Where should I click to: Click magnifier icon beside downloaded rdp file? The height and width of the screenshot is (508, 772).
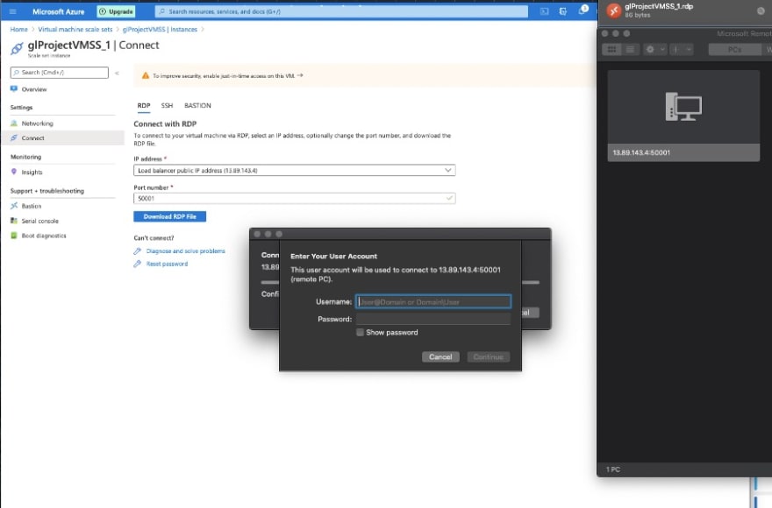coord(761,11)
